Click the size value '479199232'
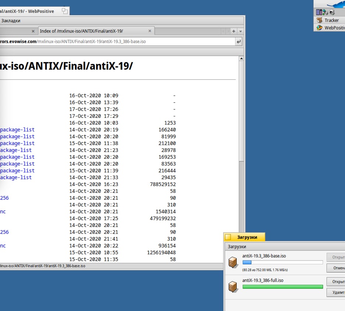This screenshot has width=345, height=311. [x=163, y=218]
